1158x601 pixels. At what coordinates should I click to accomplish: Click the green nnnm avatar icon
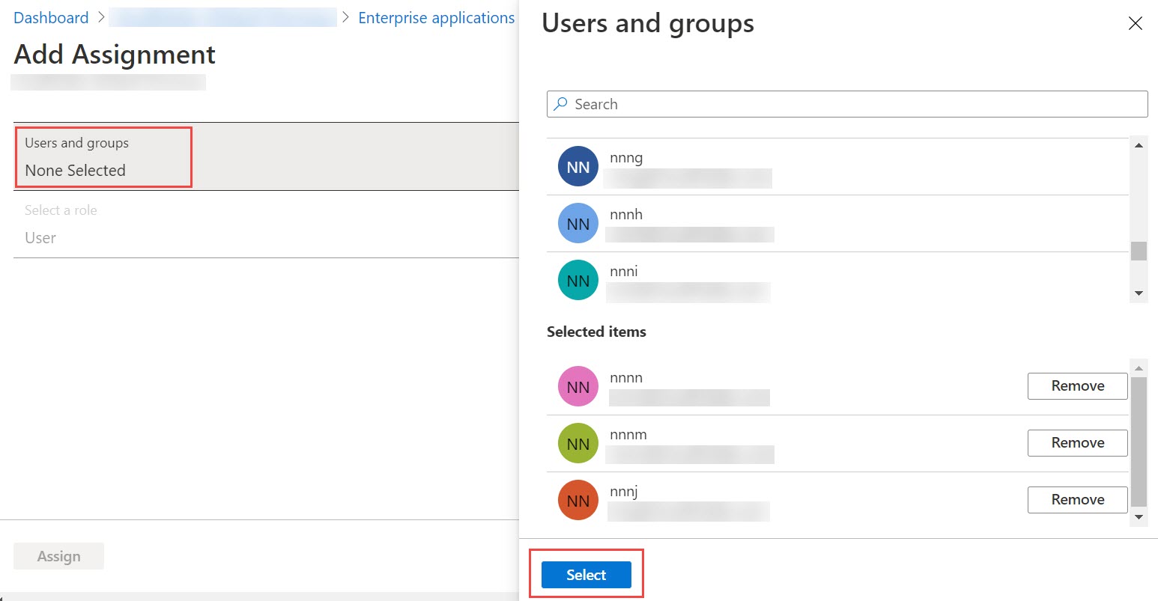coord(578,444)
